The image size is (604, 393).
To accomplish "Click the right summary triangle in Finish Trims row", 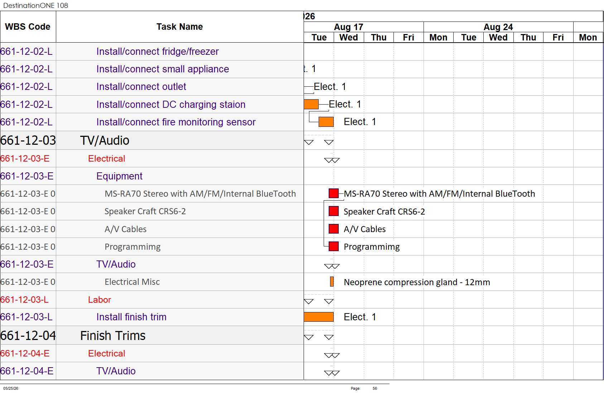I will pos(329,337).
